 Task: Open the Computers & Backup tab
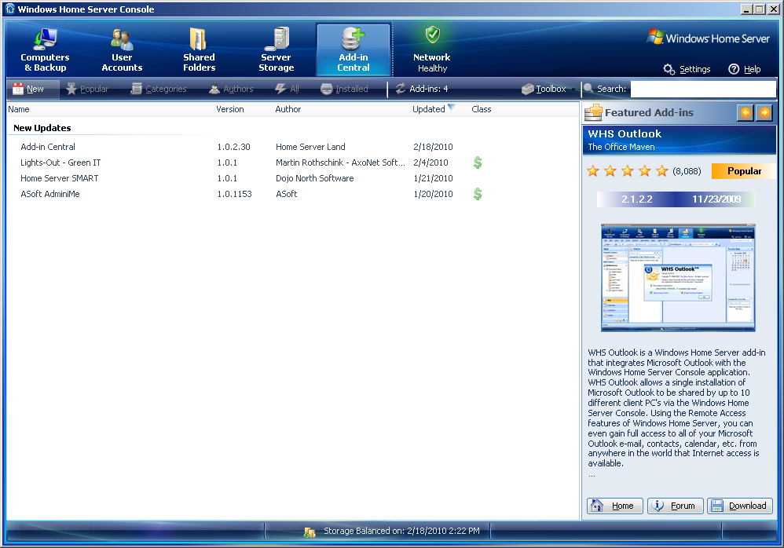tap(45, 50)
